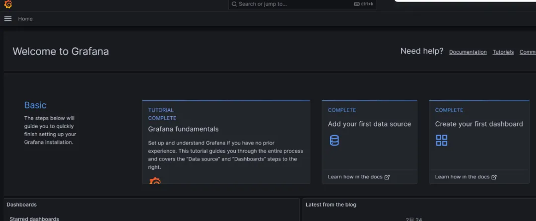Click the Basic section heading

[x=35, y=105]
